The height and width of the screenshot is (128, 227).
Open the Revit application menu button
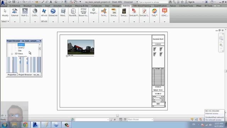pos(3,2)
